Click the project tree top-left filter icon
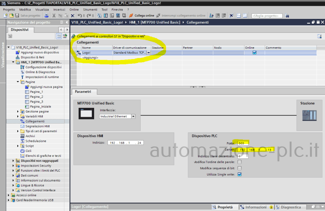This screenshot has height=211, width=325. pos(10,36)
